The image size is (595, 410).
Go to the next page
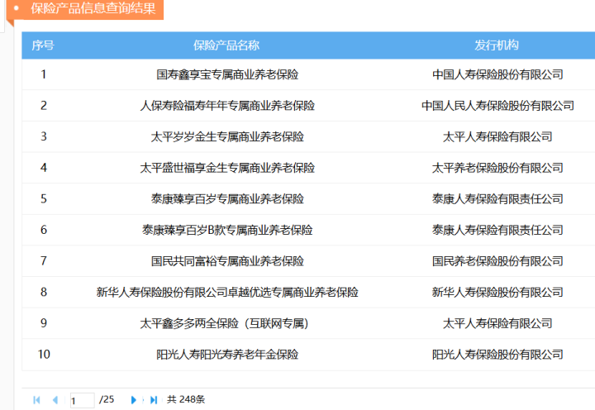[x=133, y=400]
